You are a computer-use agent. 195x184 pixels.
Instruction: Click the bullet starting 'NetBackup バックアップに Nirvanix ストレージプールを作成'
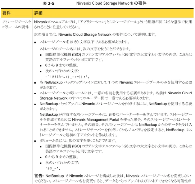point(116,106)
